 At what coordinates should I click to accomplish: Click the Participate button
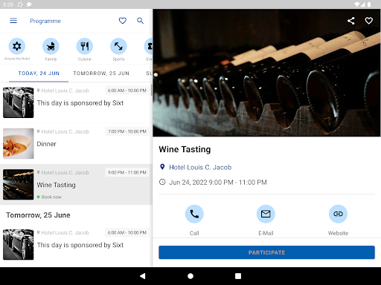[266, 252]
